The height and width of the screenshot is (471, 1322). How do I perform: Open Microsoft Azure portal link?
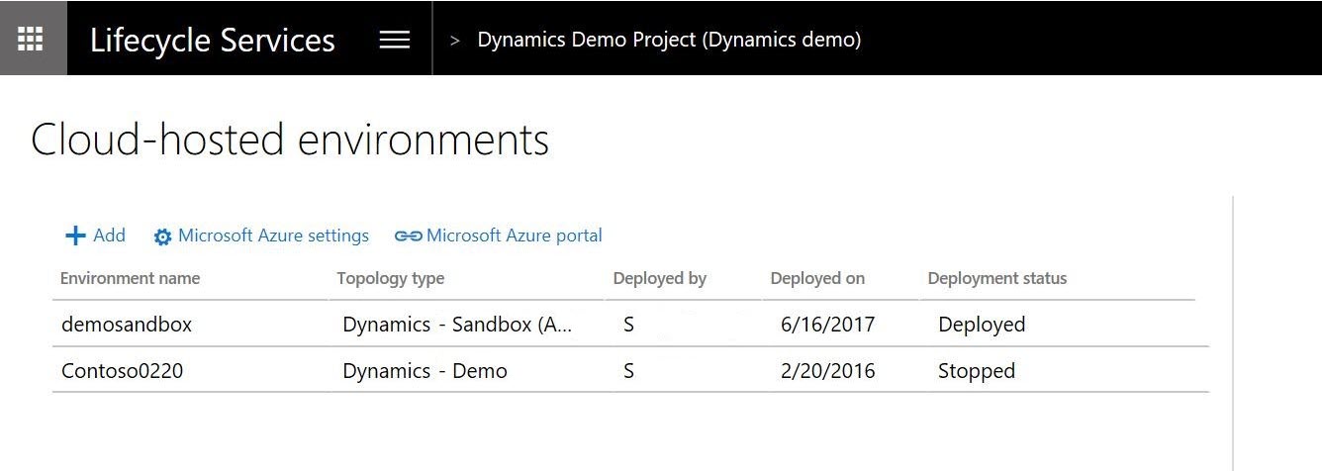click(x=514, y=235)
